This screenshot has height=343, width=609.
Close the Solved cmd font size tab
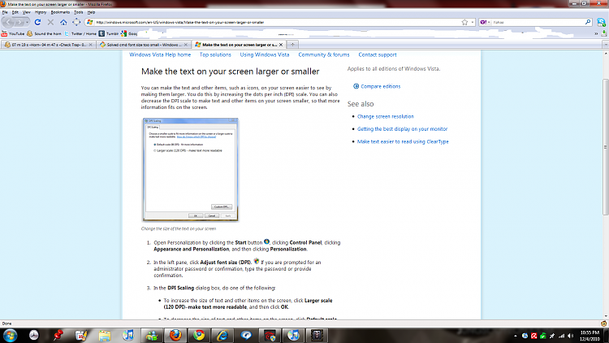[186, 45]
